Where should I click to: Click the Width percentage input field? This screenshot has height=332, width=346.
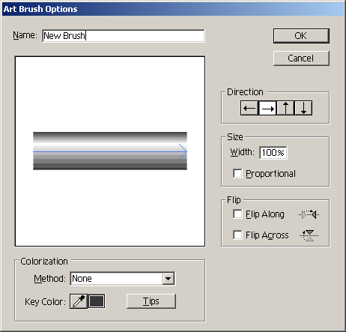pos(273,153)
